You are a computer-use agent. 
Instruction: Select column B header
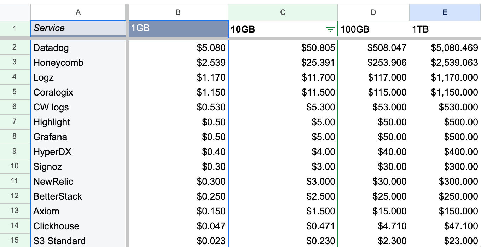(178, 12)
